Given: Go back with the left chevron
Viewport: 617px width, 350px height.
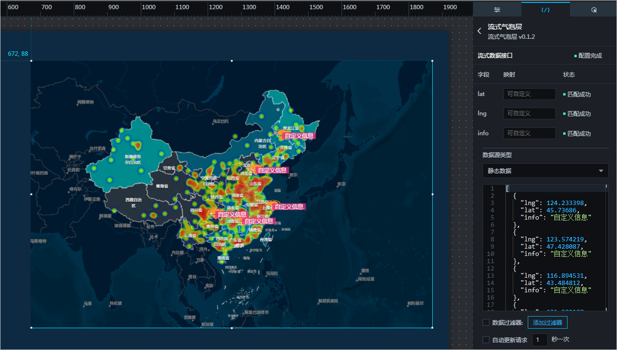Looking at the screenshot, I should point(479,31).
